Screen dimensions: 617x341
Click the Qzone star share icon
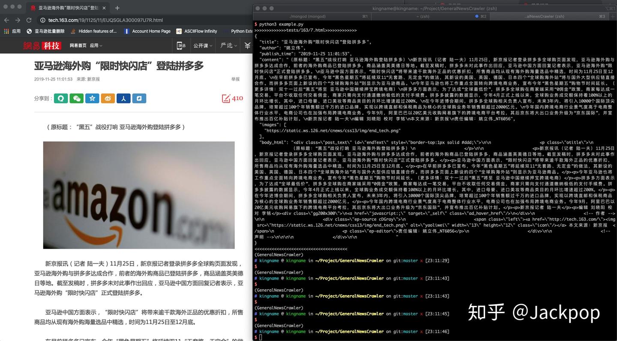92,98
